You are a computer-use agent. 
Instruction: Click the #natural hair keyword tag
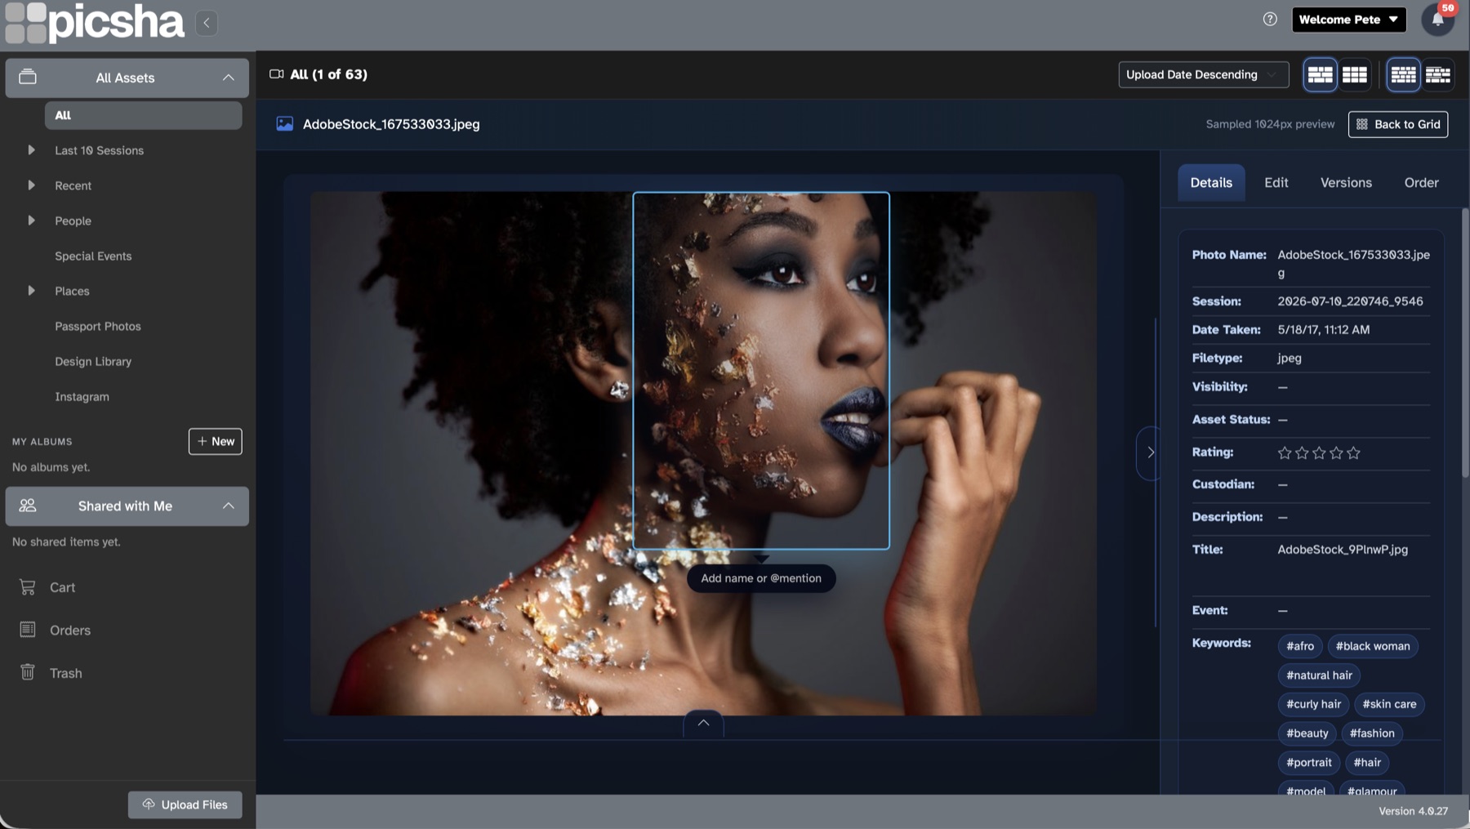[1319, 675]
